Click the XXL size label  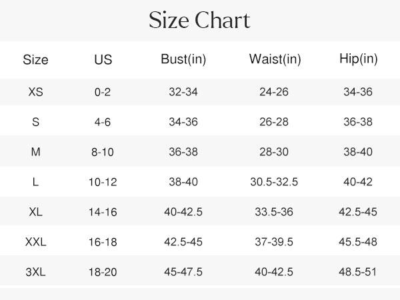(x=36, y=243)
